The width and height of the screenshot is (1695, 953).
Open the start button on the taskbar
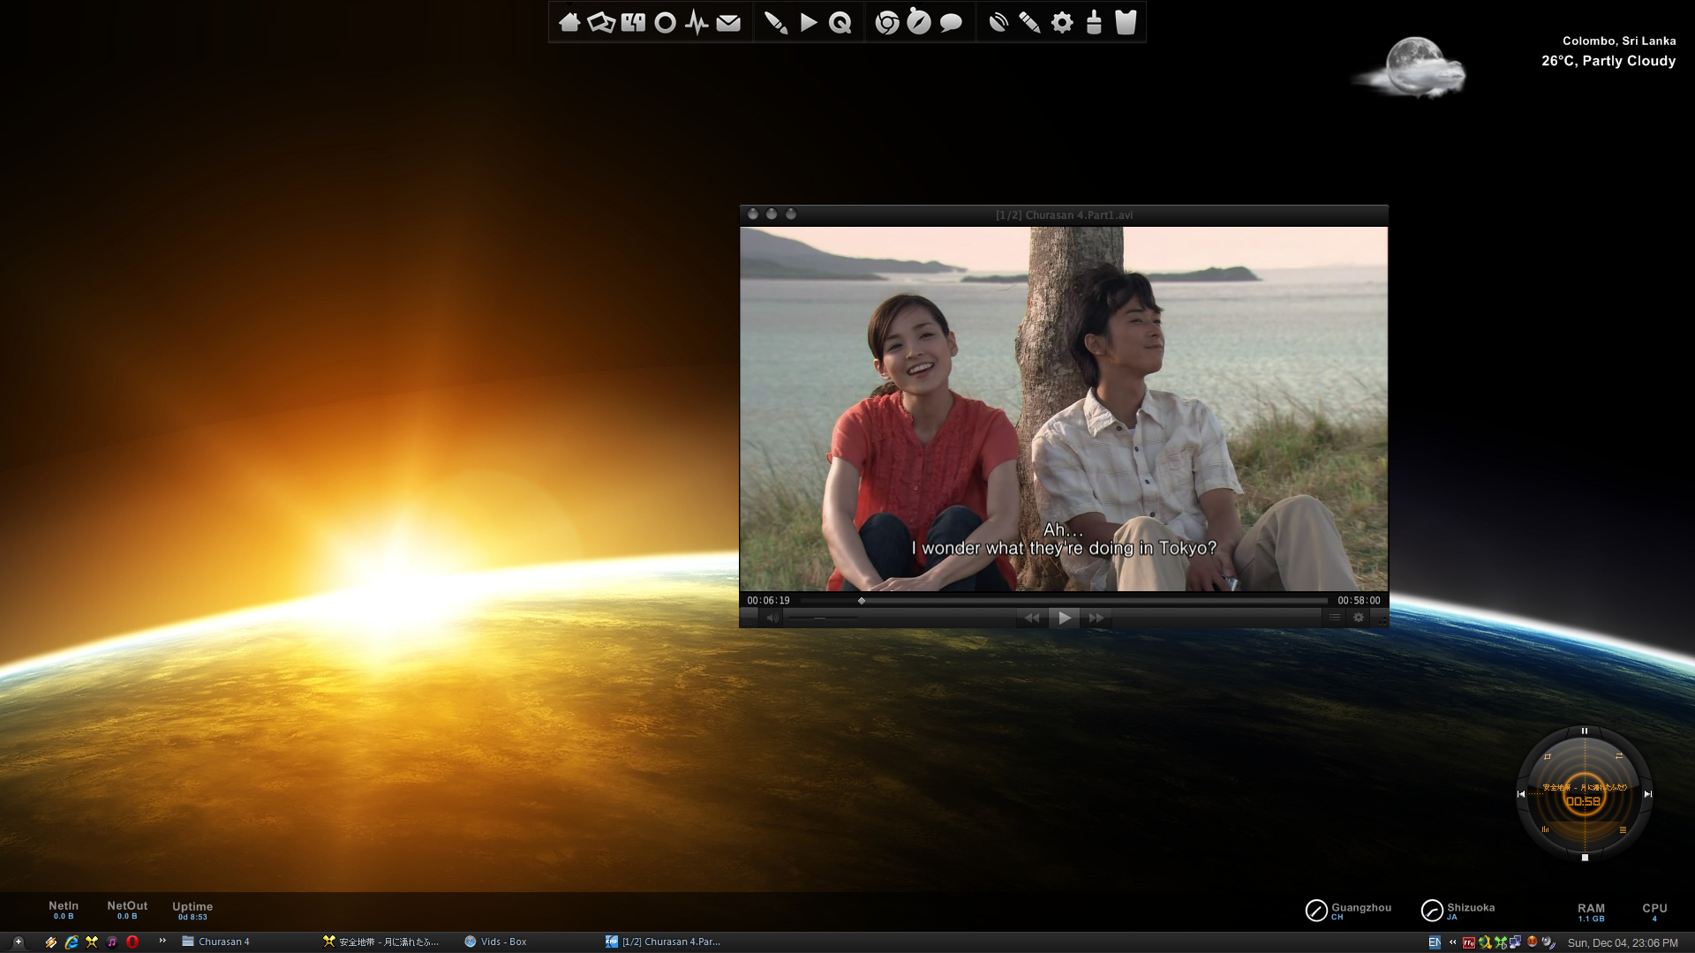pos(18,942)
